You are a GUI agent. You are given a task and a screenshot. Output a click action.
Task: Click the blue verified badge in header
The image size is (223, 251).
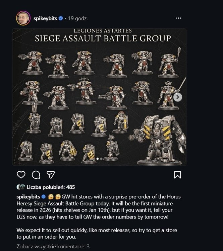click(x=61, y=18)
